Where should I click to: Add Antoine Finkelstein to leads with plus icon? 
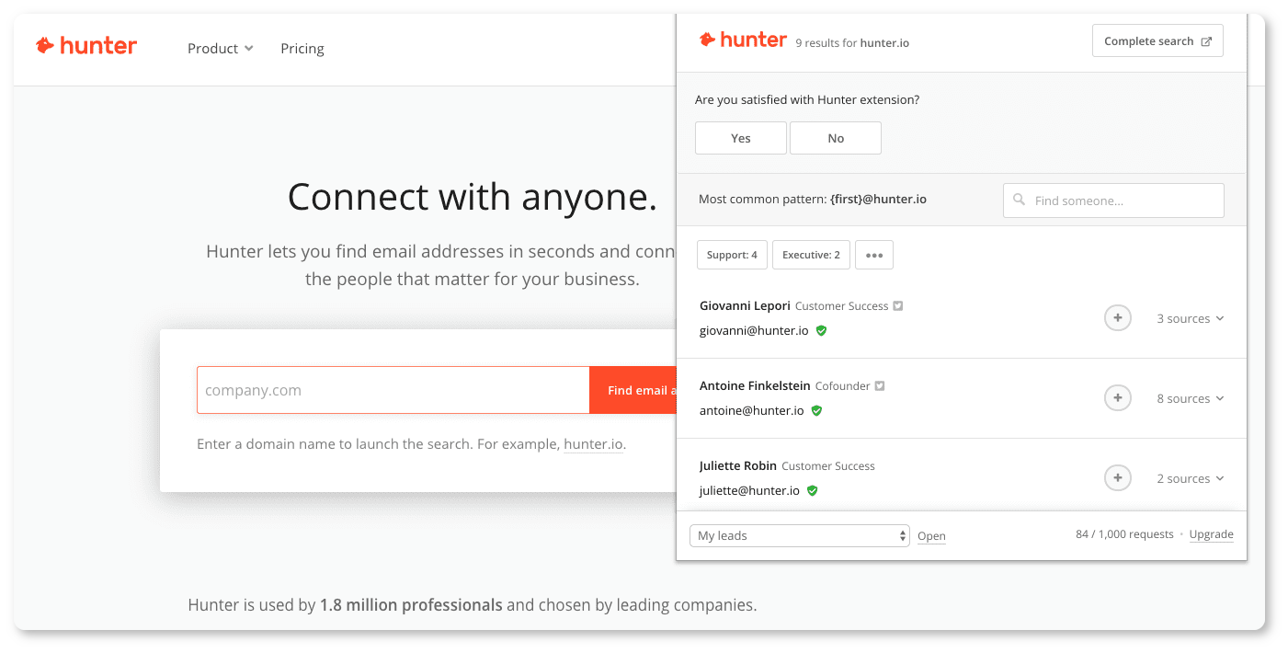click(1117, 398)
